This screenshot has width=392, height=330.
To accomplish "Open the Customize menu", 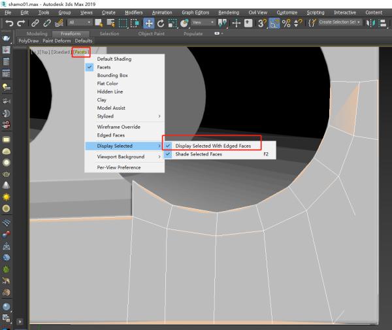I will coord(287,12).
